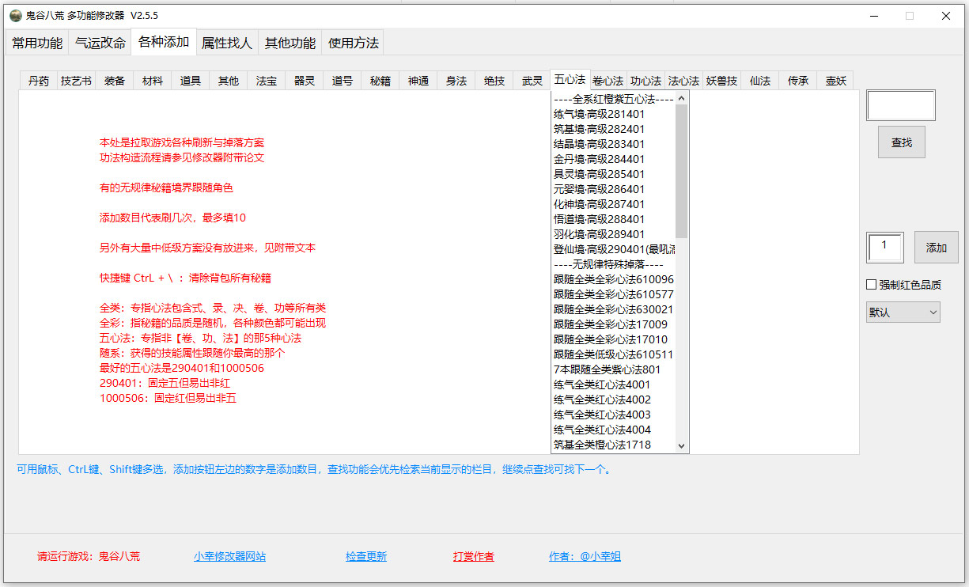
Task: Switch to the 壶妖 sub-tab
Action: click(836, 81)
